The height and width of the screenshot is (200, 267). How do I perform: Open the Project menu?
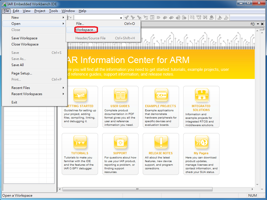pos(40,11)
